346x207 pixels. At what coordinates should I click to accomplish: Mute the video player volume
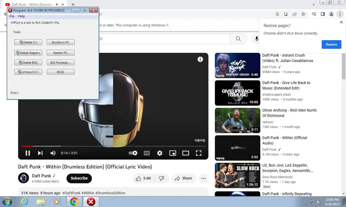tap(53, 153)
